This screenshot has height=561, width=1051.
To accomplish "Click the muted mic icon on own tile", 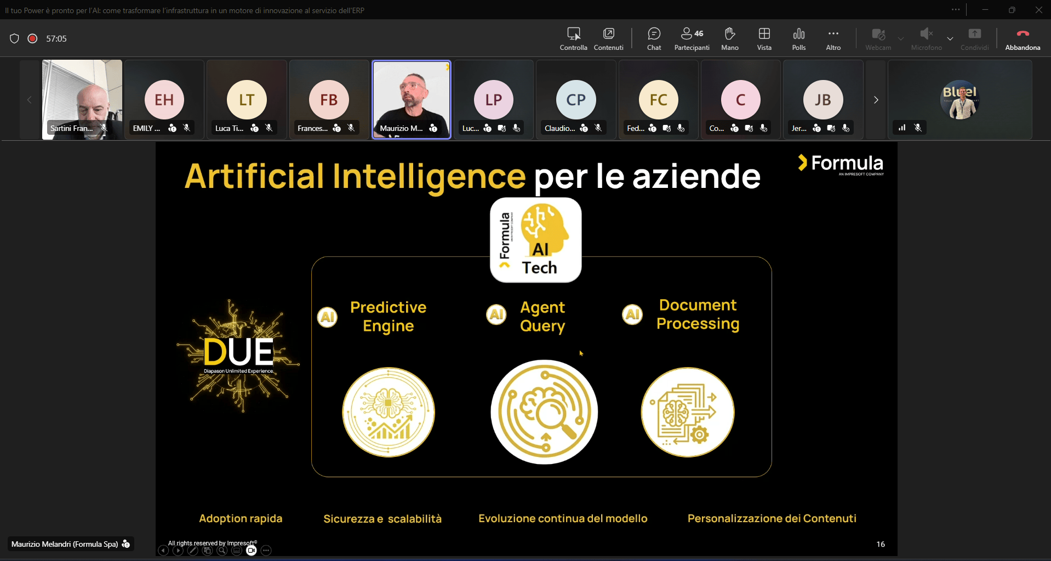I will [918, 128].
